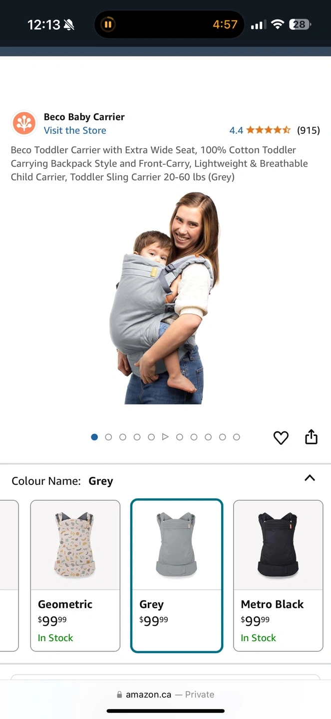Screen dimensions: 331x719
Task: Open the Visit the Store link
Action: click(x=75, y=130)
